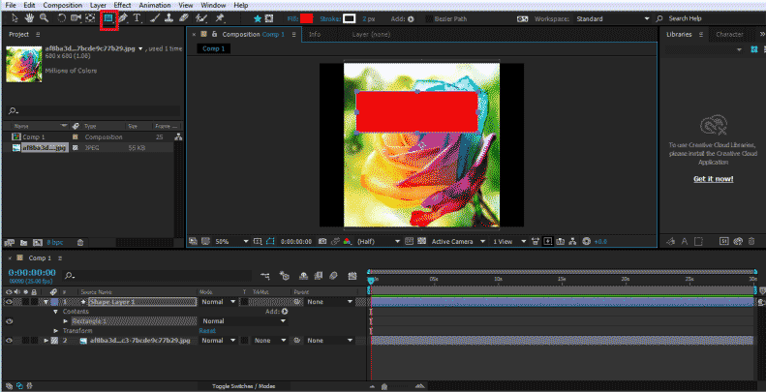Click the Get it now! link
The height and width of the screenshot is (392, 766).
[714, 179]
